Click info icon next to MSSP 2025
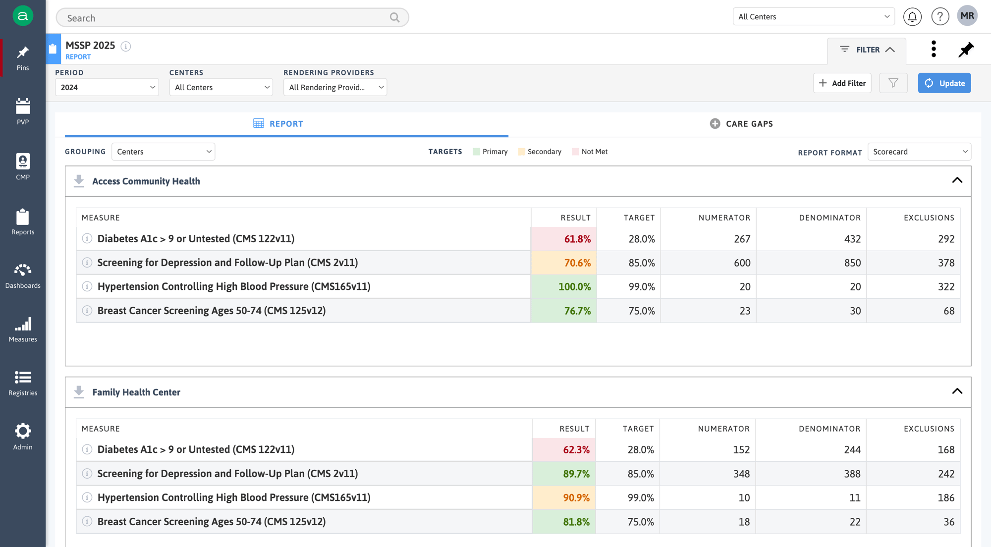 click(x=126, y=46)
